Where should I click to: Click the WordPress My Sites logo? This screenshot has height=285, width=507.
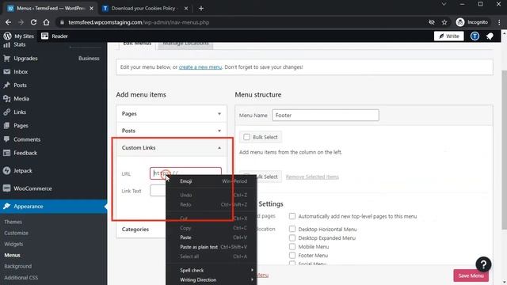7,36
